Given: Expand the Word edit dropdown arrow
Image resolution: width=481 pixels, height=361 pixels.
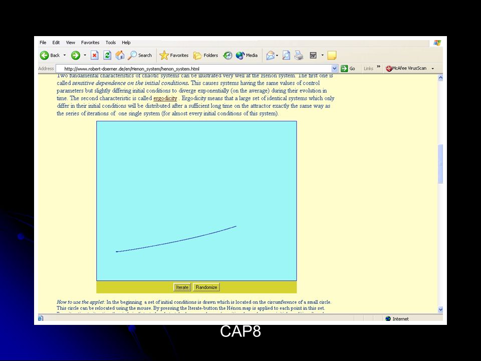Looking at the screenshot, I should (322, 55).
